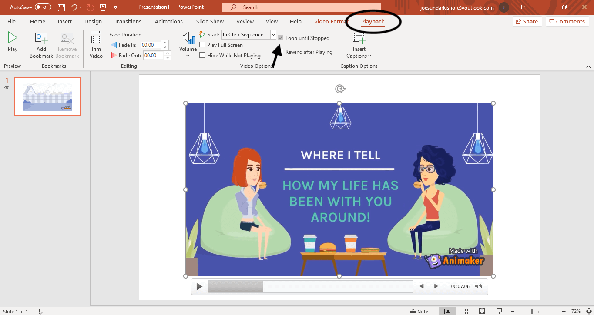
Task: Click the Share button
Action: point(527,21)
